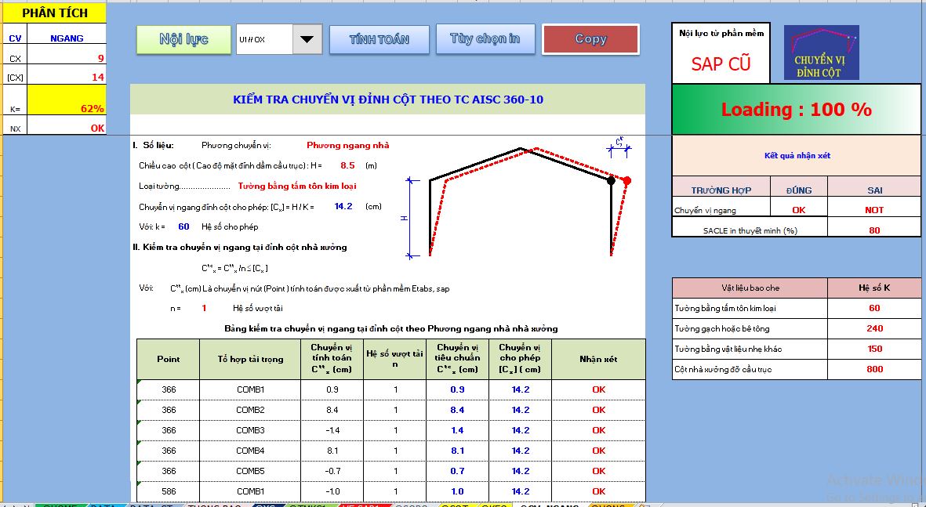Open Tùy chọn in print options
The height and width of the screenshot is (507, 926).
485,39
